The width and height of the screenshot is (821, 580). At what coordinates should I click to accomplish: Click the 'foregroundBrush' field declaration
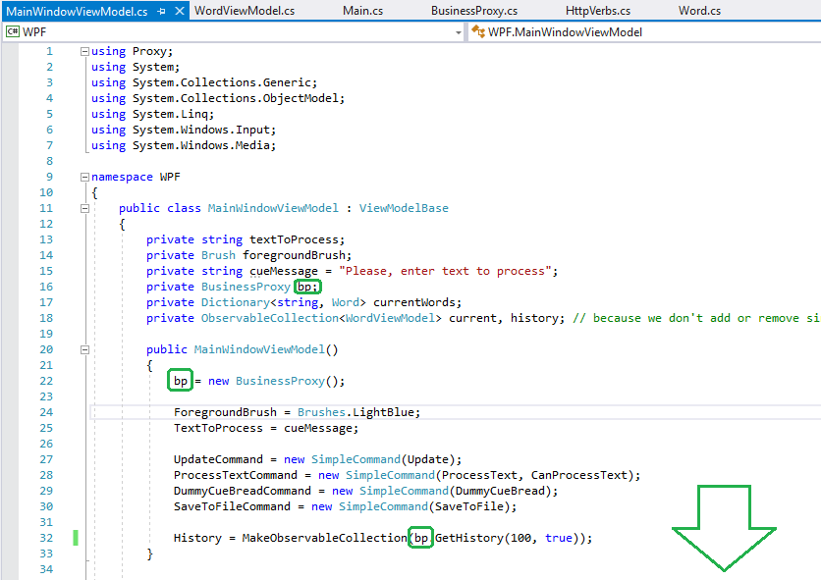[x=294, y=255]
